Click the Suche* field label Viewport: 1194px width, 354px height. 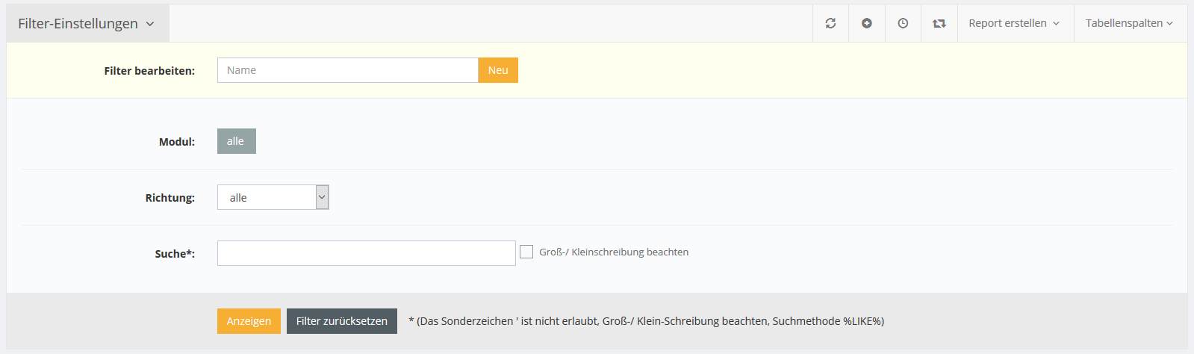pos(175,254)
